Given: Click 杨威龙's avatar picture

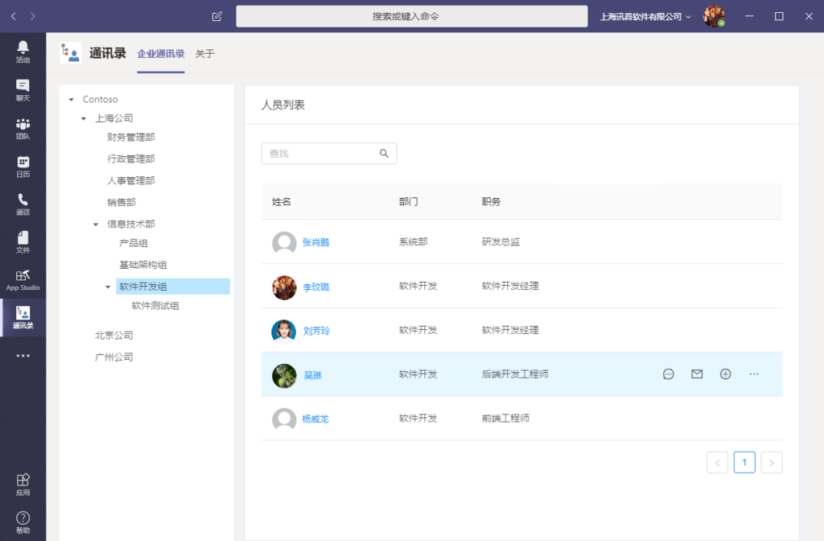Looking at the screenshot, I should 284,419.
